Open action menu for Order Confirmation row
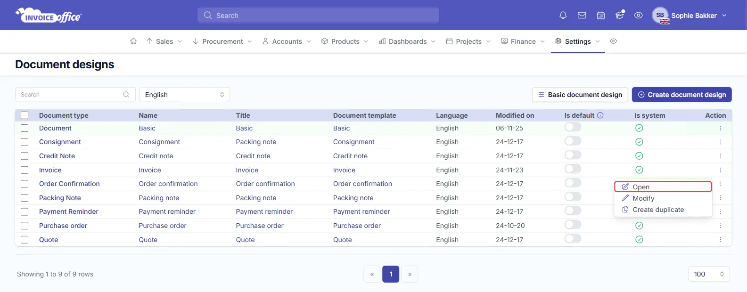The width and height of the screenshot is (747, 292). coord(720,184)
